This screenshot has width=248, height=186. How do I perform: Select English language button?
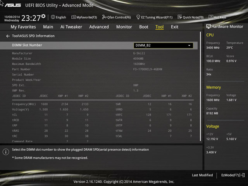pos(59,17)
